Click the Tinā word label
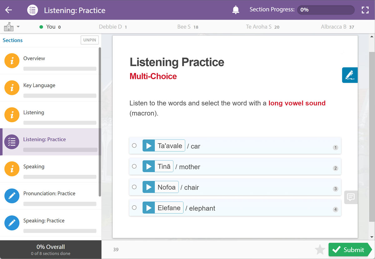The height and width of the screenshot is (259, 375). click(x=164, y=166)
